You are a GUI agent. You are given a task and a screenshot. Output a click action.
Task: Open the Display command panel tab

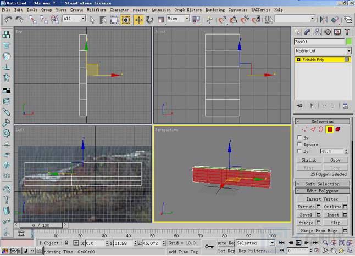337,32
